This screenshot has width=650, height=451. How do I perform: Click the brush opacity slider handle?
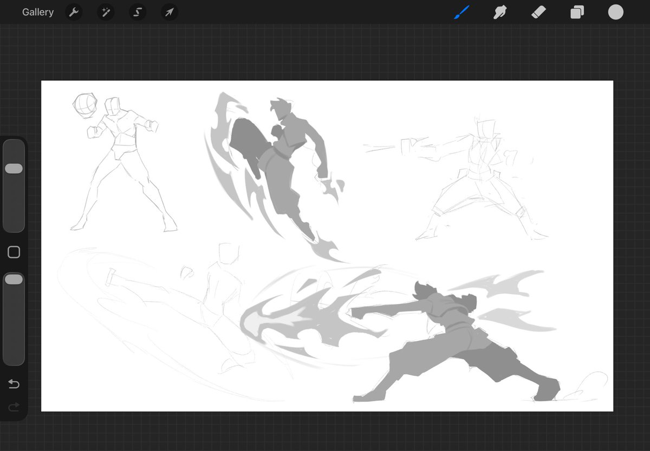pos(14,280)
